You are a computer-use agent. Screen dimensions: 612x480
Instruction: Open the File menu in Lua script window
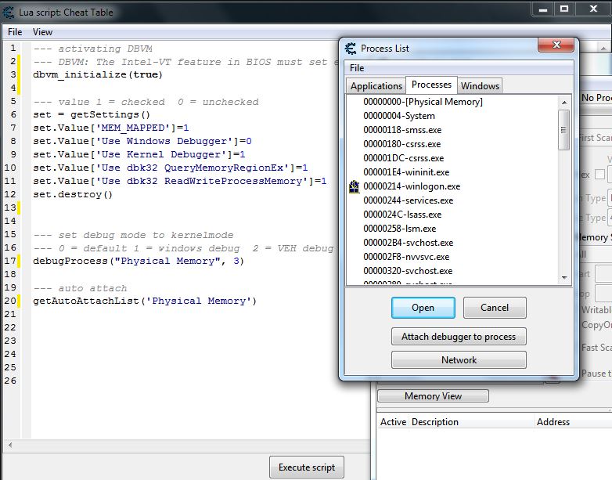15,32
